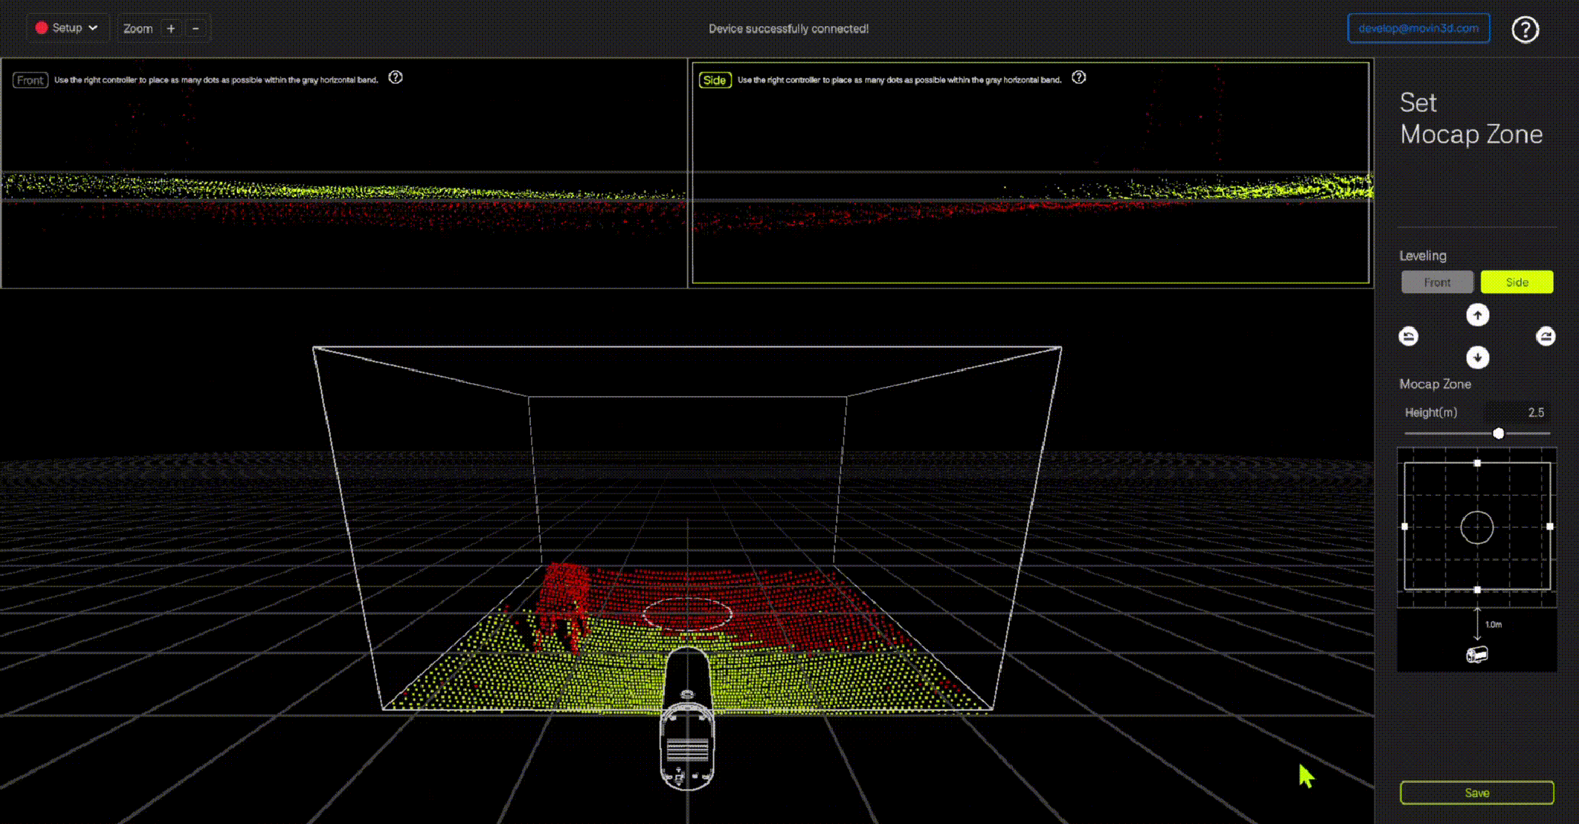Select Side leveling mode
The width and height of the screenshot is (1579, 824).
1516,282
